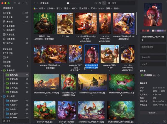Collapse the 设计类别 folder group
The image size is (167, 124).
1,96
